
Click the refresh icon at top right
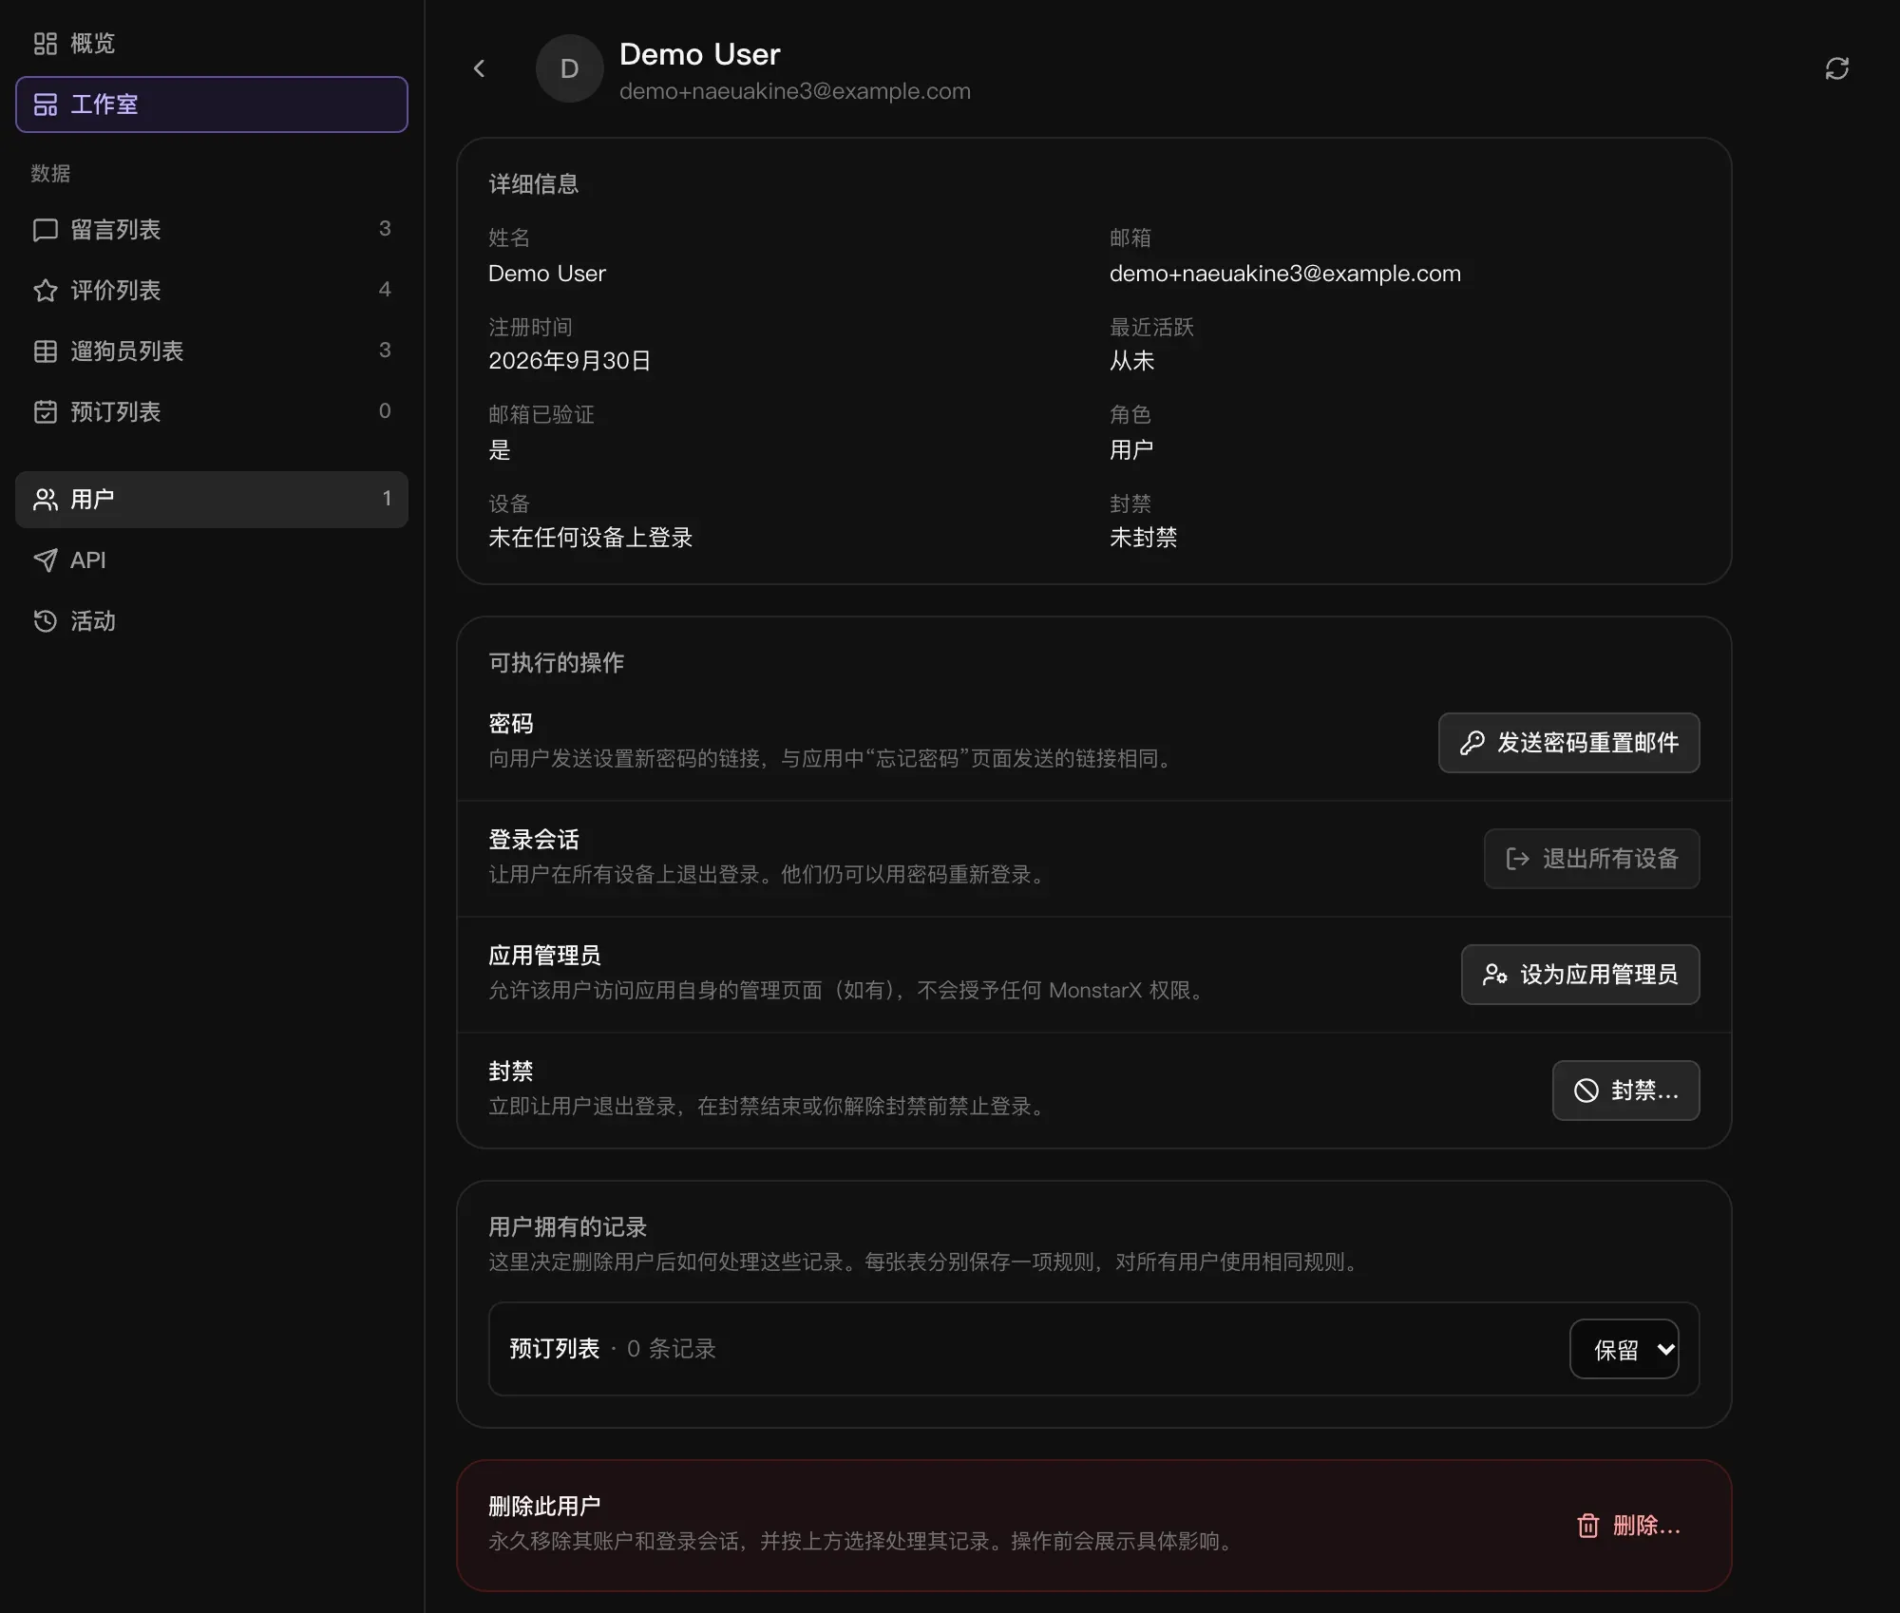[1836, 68]
